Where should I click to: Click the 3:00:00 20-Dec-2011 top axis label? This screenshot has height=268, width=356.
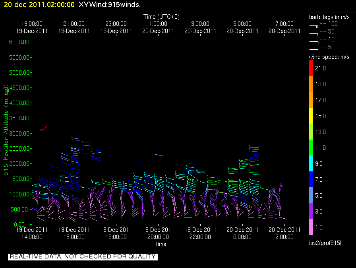[x=200, y=27]
